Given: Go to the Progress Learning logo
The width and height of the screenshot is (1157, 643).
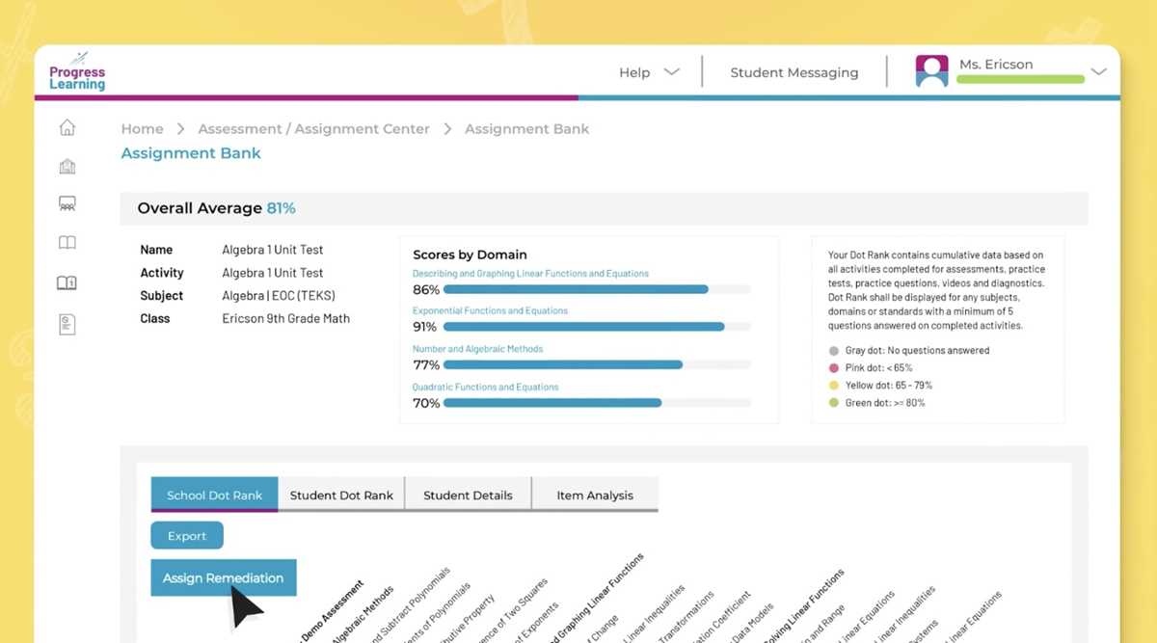Looking at the screenshot, I should 77,71.
